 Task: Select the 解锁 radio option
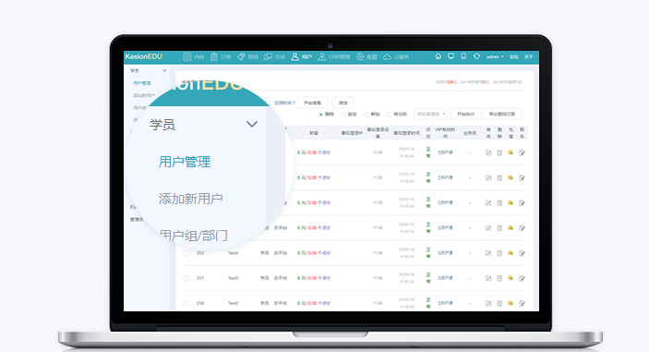pyautogui.click(x=367, y=115)
